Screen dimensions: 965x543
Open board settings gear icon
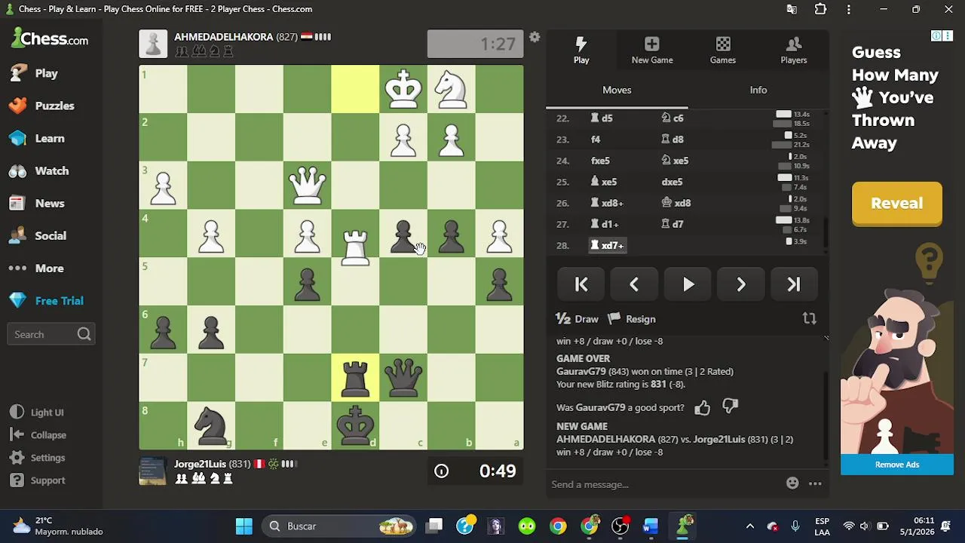[x=535, y=37]
